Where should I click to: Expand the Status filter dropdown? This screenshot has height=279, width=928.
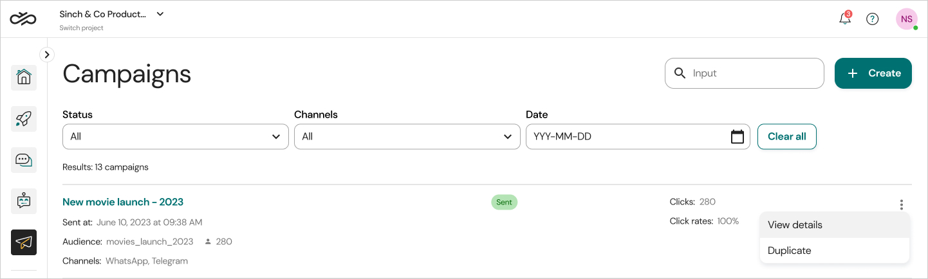click(175, 137)
